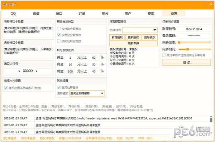Tick 按固定积分发放 checkbox
215x142 pixels.
(59, 41)
